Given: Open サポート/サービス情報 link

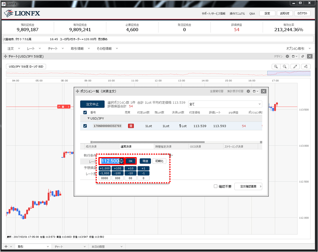Looking at the screenshot, I should (213, 14).
